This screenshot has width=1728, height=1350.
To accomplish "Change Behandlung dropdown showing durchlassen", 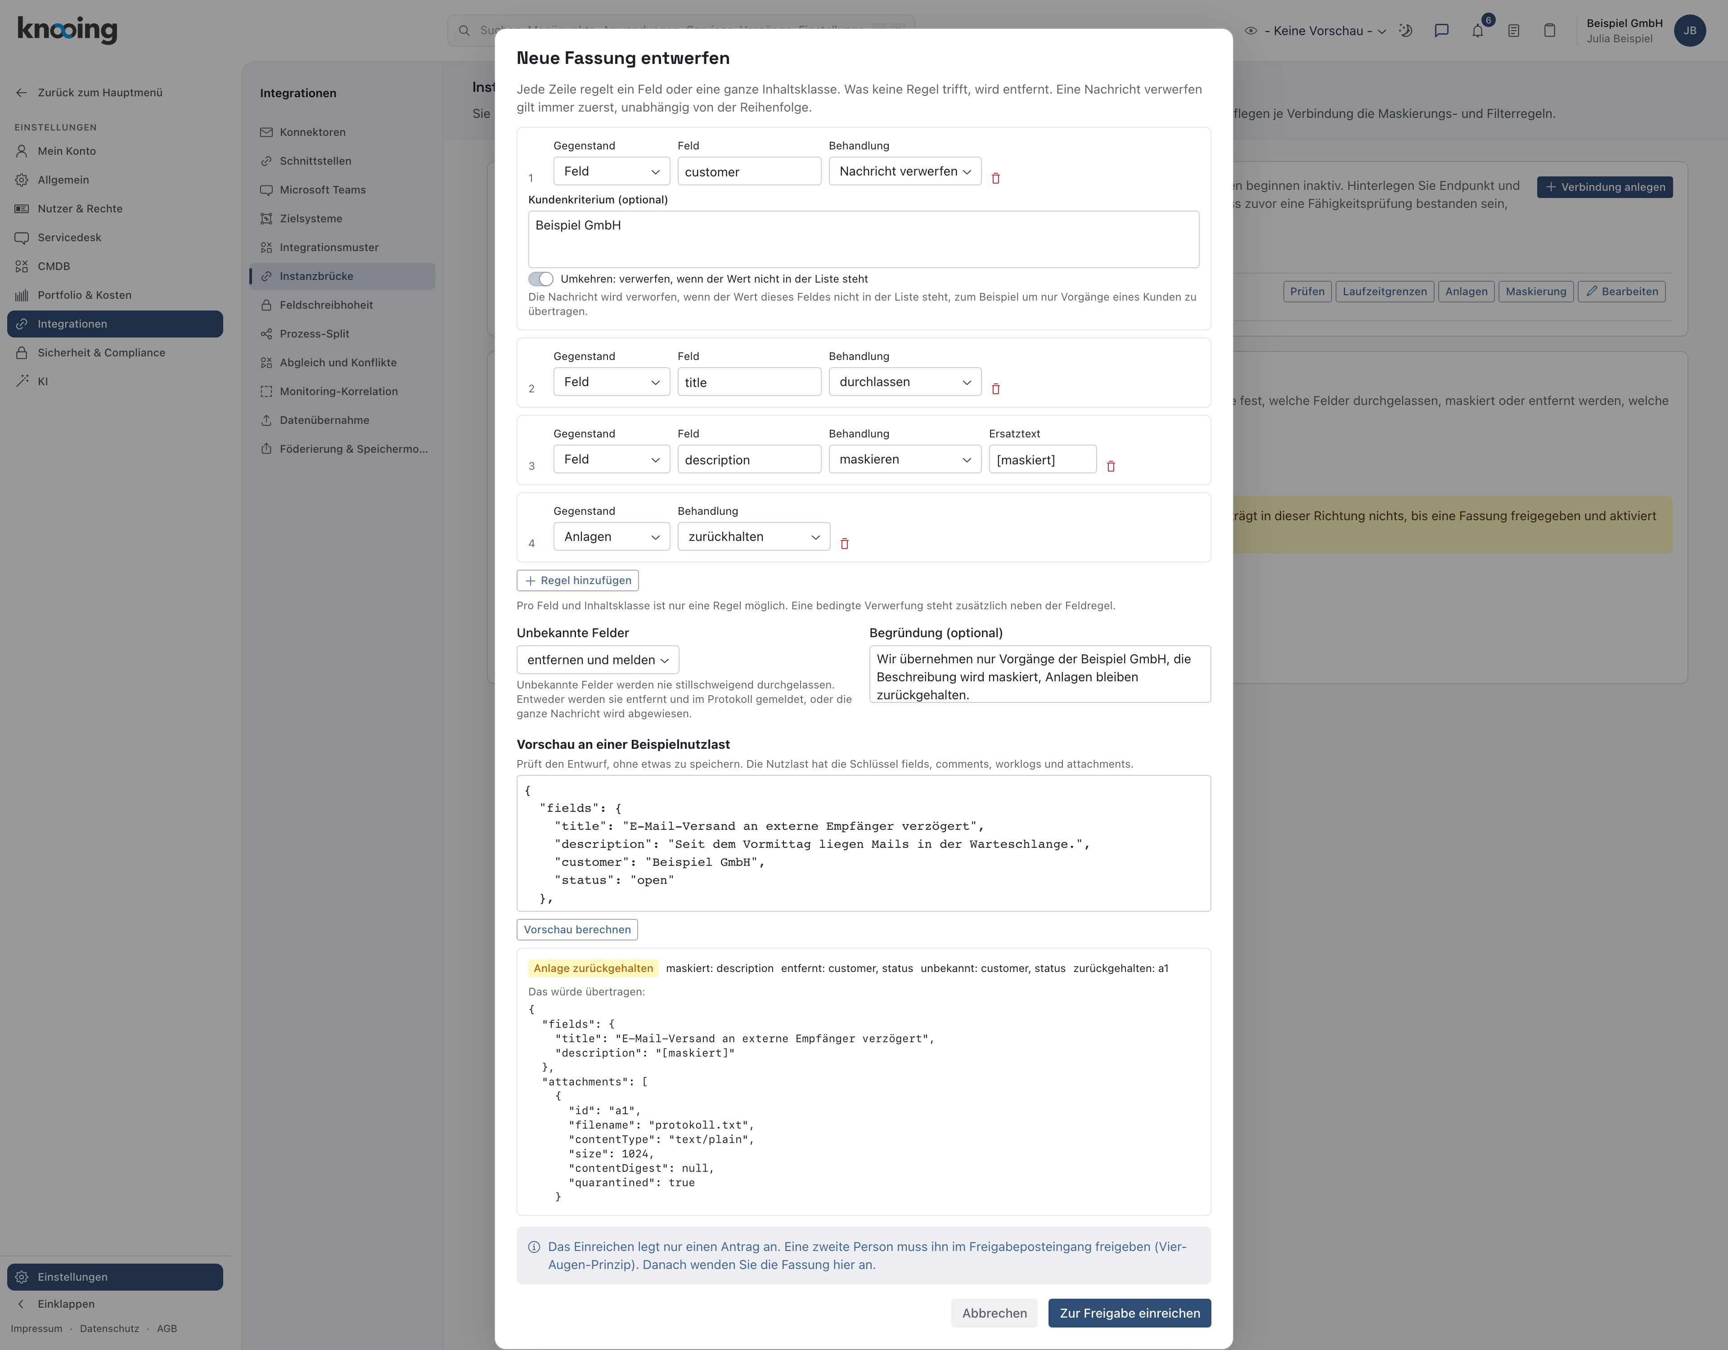I will tap(905, 382).
